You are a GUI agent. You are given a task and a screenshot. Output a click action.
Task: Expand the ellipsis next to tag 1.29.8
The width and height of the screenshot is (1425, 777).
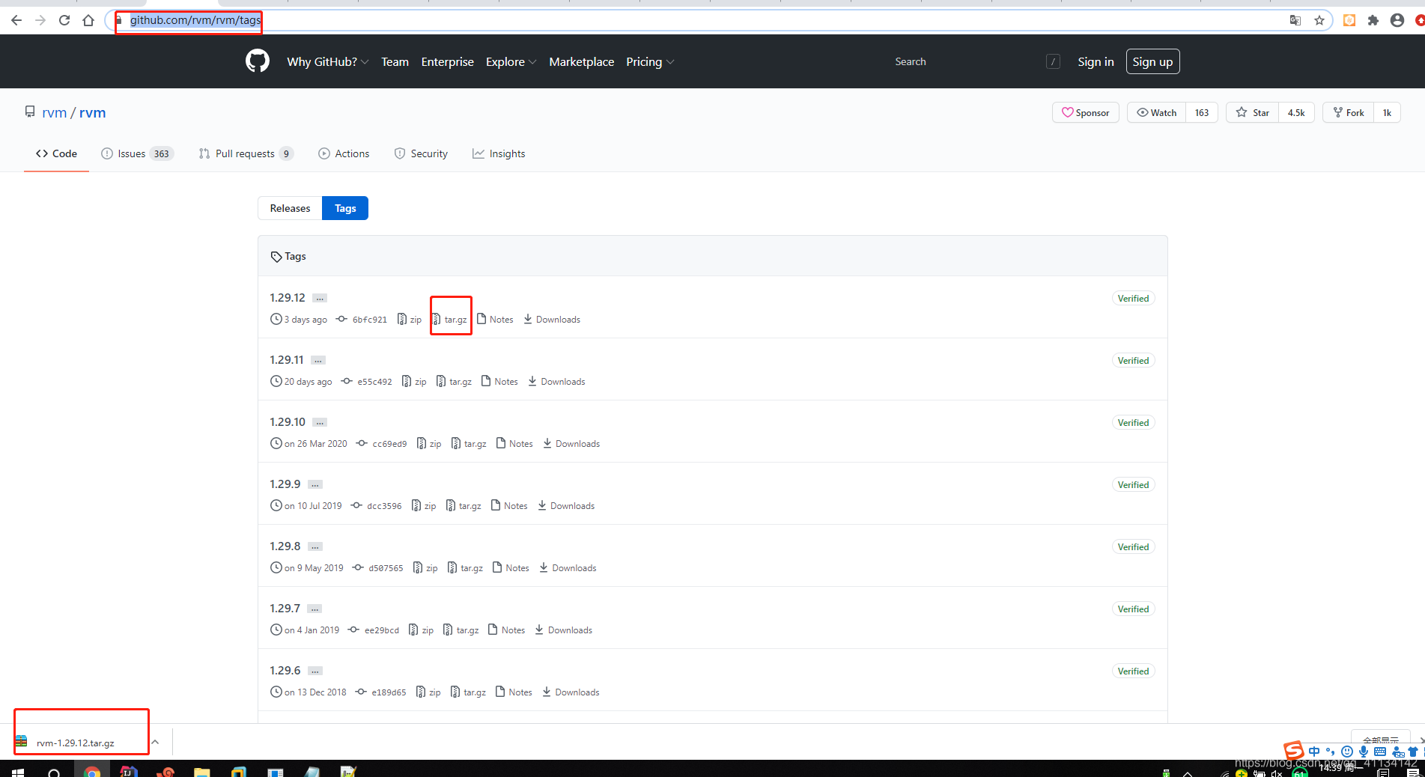(315, 546)
